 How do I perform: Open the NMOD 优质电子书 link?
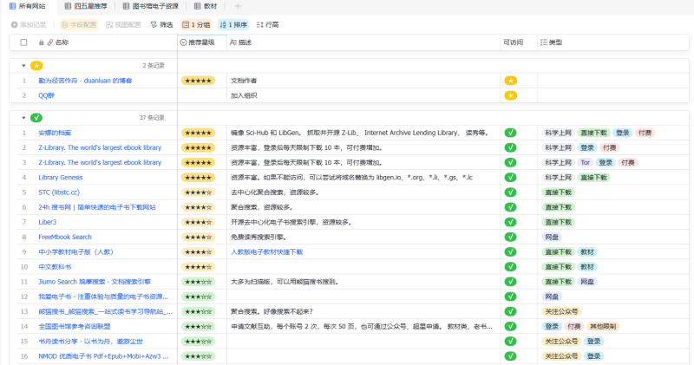[x=103, y=356]
